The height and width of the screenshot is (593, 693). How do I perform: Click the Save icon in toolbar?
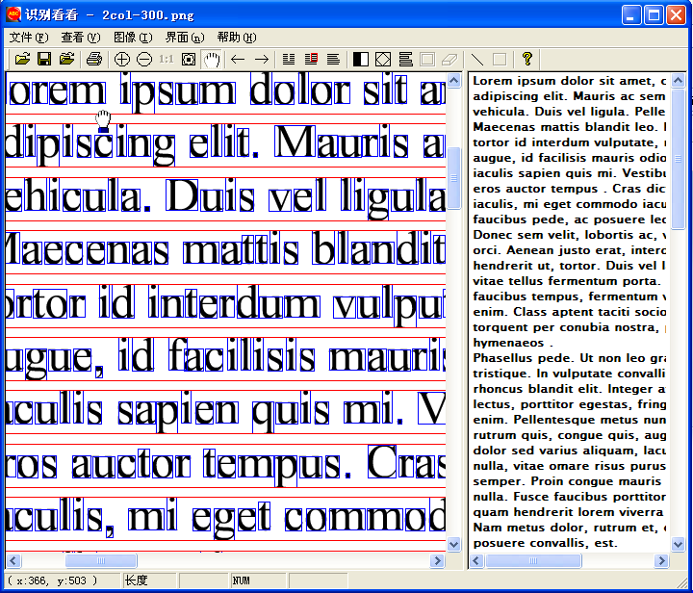(x=44, y=60)
